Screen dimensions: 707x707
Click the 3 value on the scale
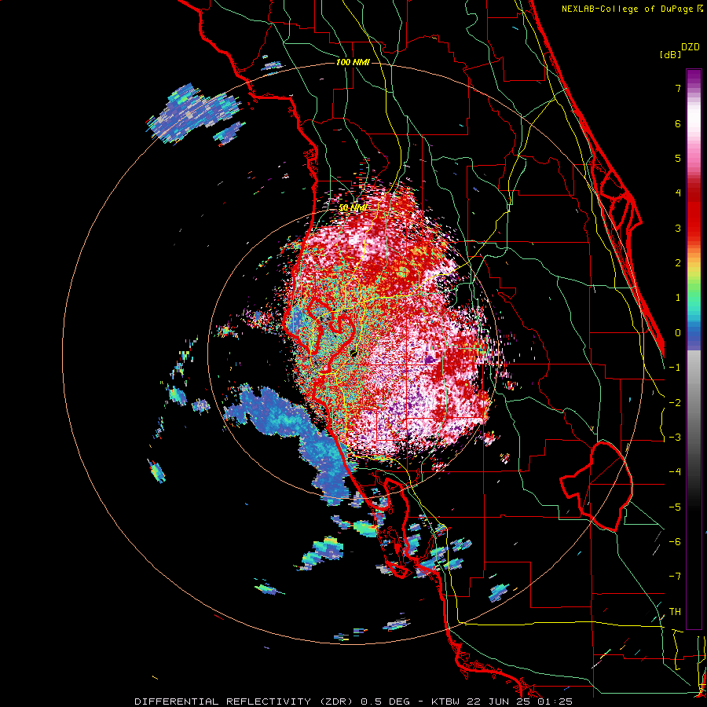coord(678,228)
